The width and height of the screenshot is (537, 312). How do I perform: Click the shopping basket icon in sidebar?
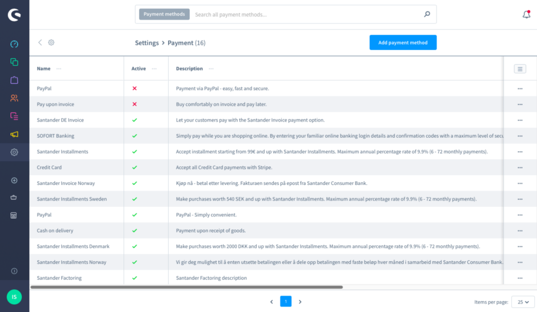[x=14, y=198]
